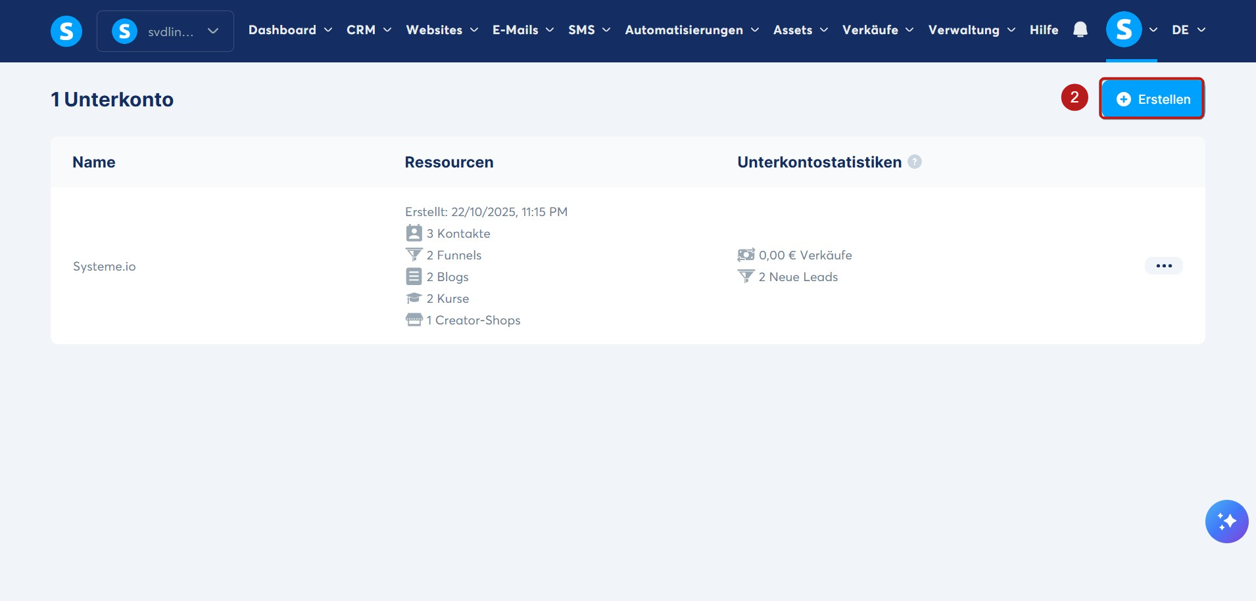Launch the AI assistant sparkle button
The width and height of the screenshot is (1256, 601).
click(1226, 522)
